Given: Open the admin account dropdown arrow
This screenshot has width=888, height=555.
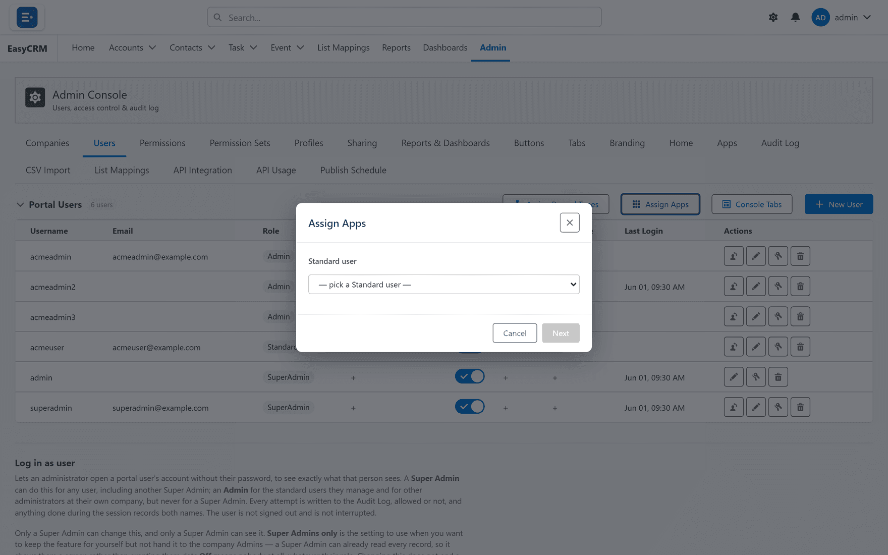Looking at the screenshot, I should (x=867, y=17).
